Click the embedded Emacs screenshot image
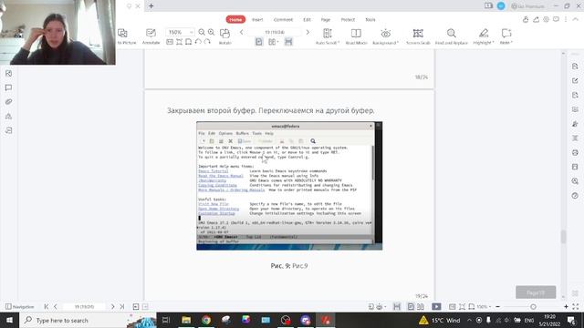The width and height of the screenshot is (584, 328). [x=289, y=186]
